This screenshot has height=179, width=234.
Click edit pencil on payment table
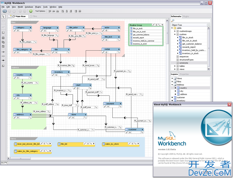click(105, 106)
